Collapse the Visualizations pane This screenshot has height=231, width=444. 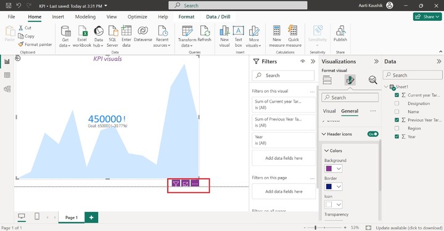(376, 61)
